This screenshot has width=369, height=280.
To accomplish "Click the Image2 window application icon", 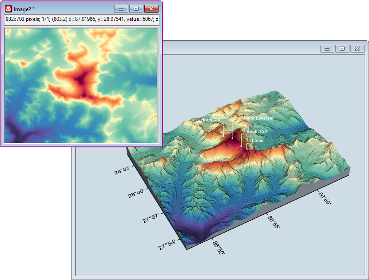I will (x=8, y=9).
